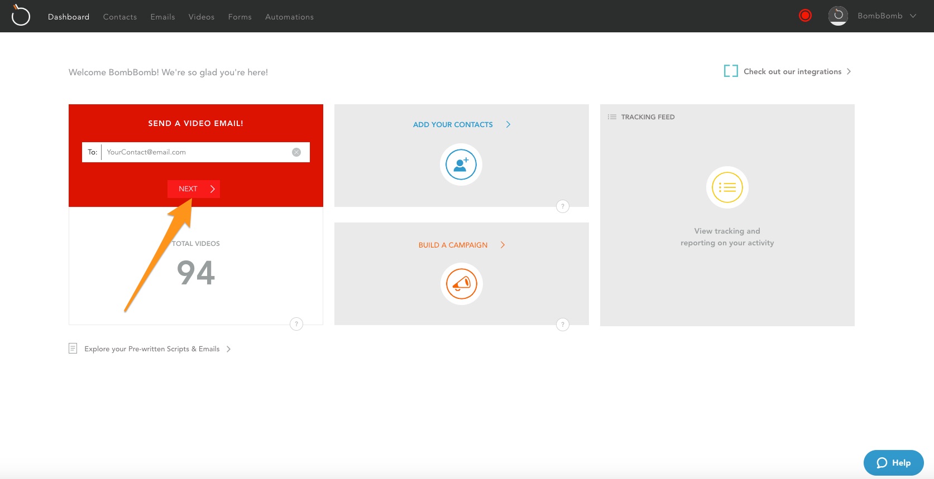The width and height of the screenshot is (934, 479).
Task: Click the campaign megaphone icon
Action: (462, 284)
